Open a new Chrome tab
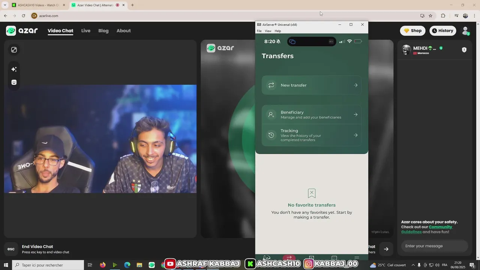Image resolution: width=480 pixels, height=270 pixels. (x=132, y=5)
